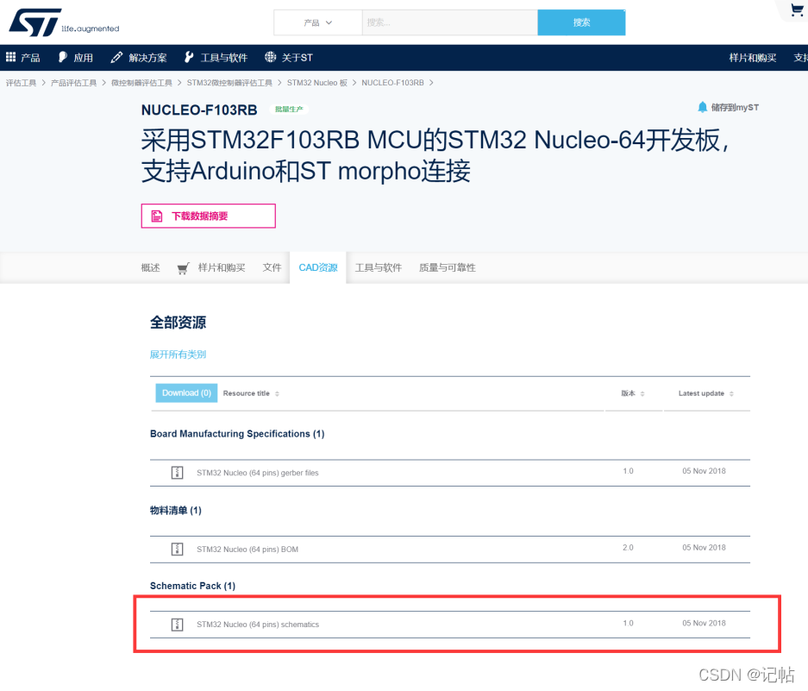Click 产品评估工具 breadcrumb

point(73,83)
